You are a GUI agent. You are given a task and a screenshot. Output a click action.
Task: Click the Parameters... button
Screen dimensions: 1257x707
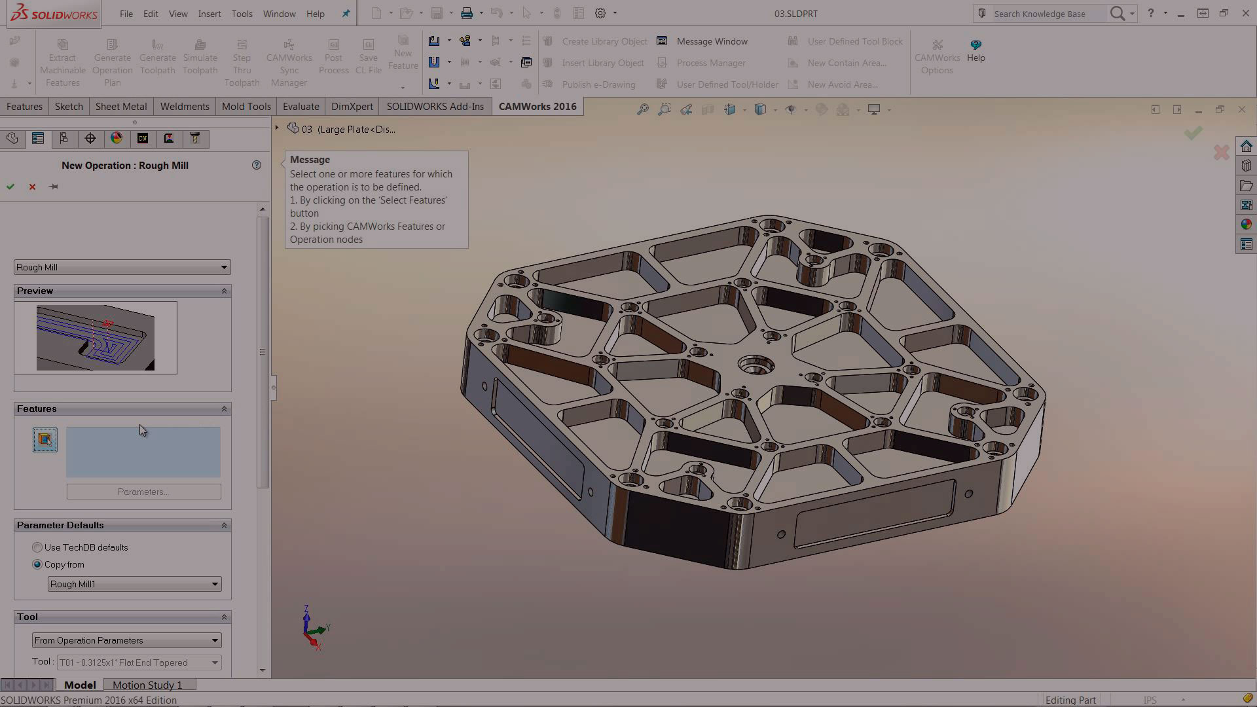(144, 492)
